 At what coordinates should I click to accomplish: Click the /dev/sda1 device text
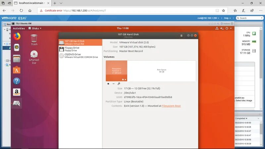(x=130, y=93)
